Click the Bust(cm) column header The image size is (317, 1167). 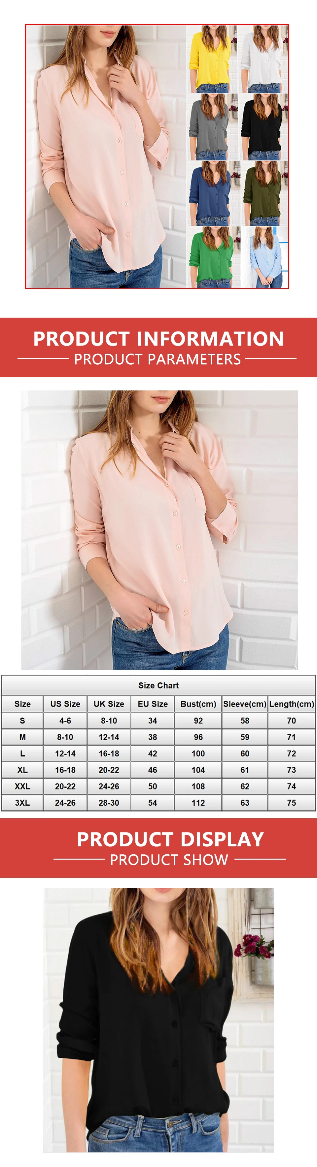tap(198, 703)
